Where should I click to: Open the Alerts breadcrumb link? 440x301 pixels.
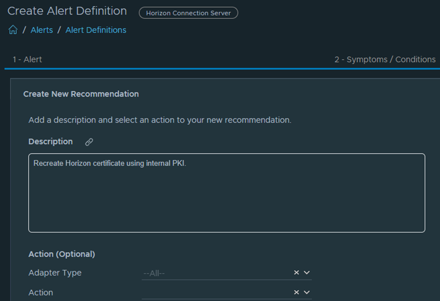[x=42, y=30]
